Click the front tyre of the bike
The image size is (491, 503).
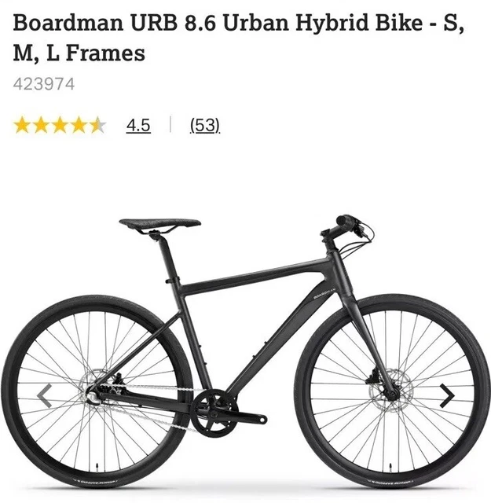(x=393, y=392)
